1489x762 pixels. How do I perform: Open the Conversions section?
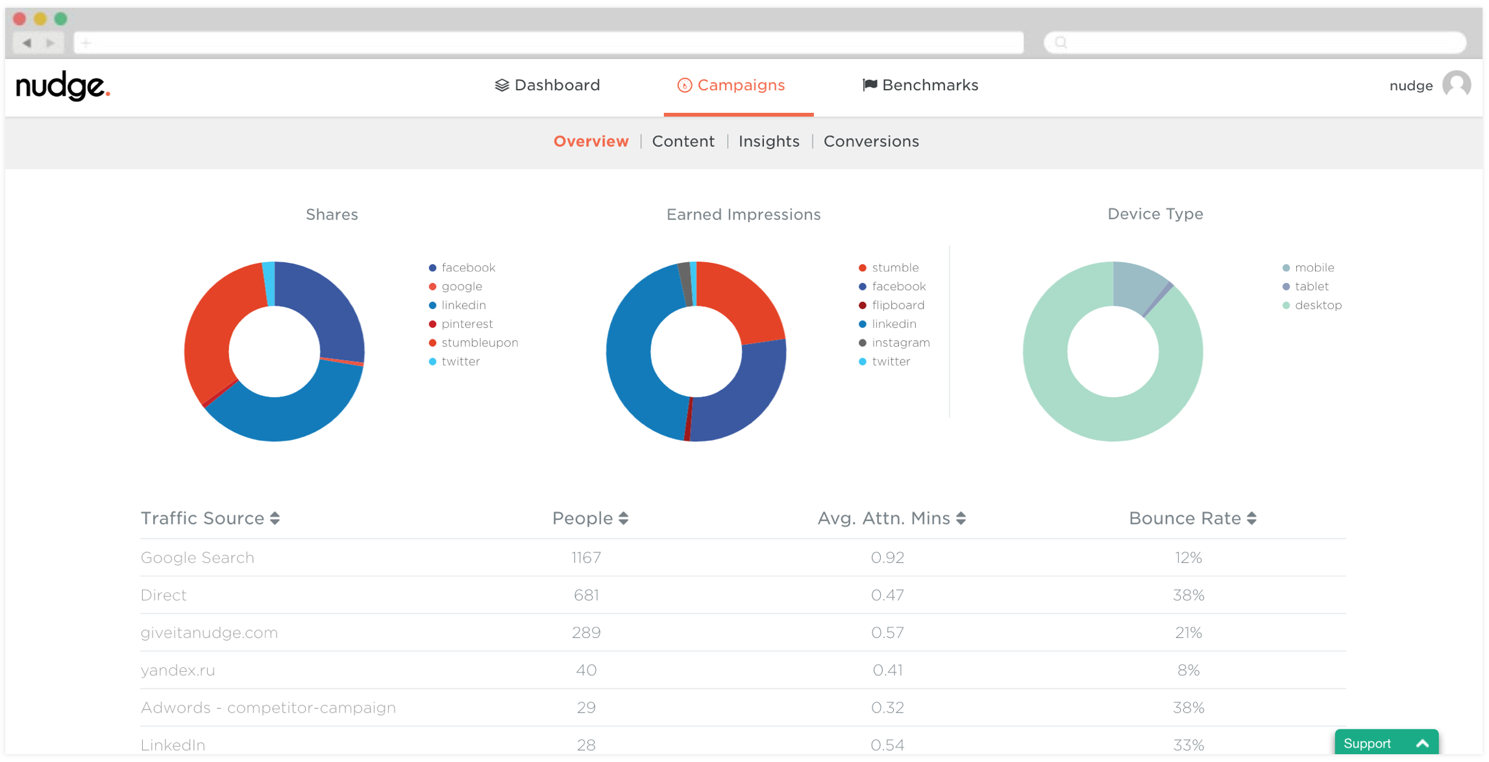[871, 141]
